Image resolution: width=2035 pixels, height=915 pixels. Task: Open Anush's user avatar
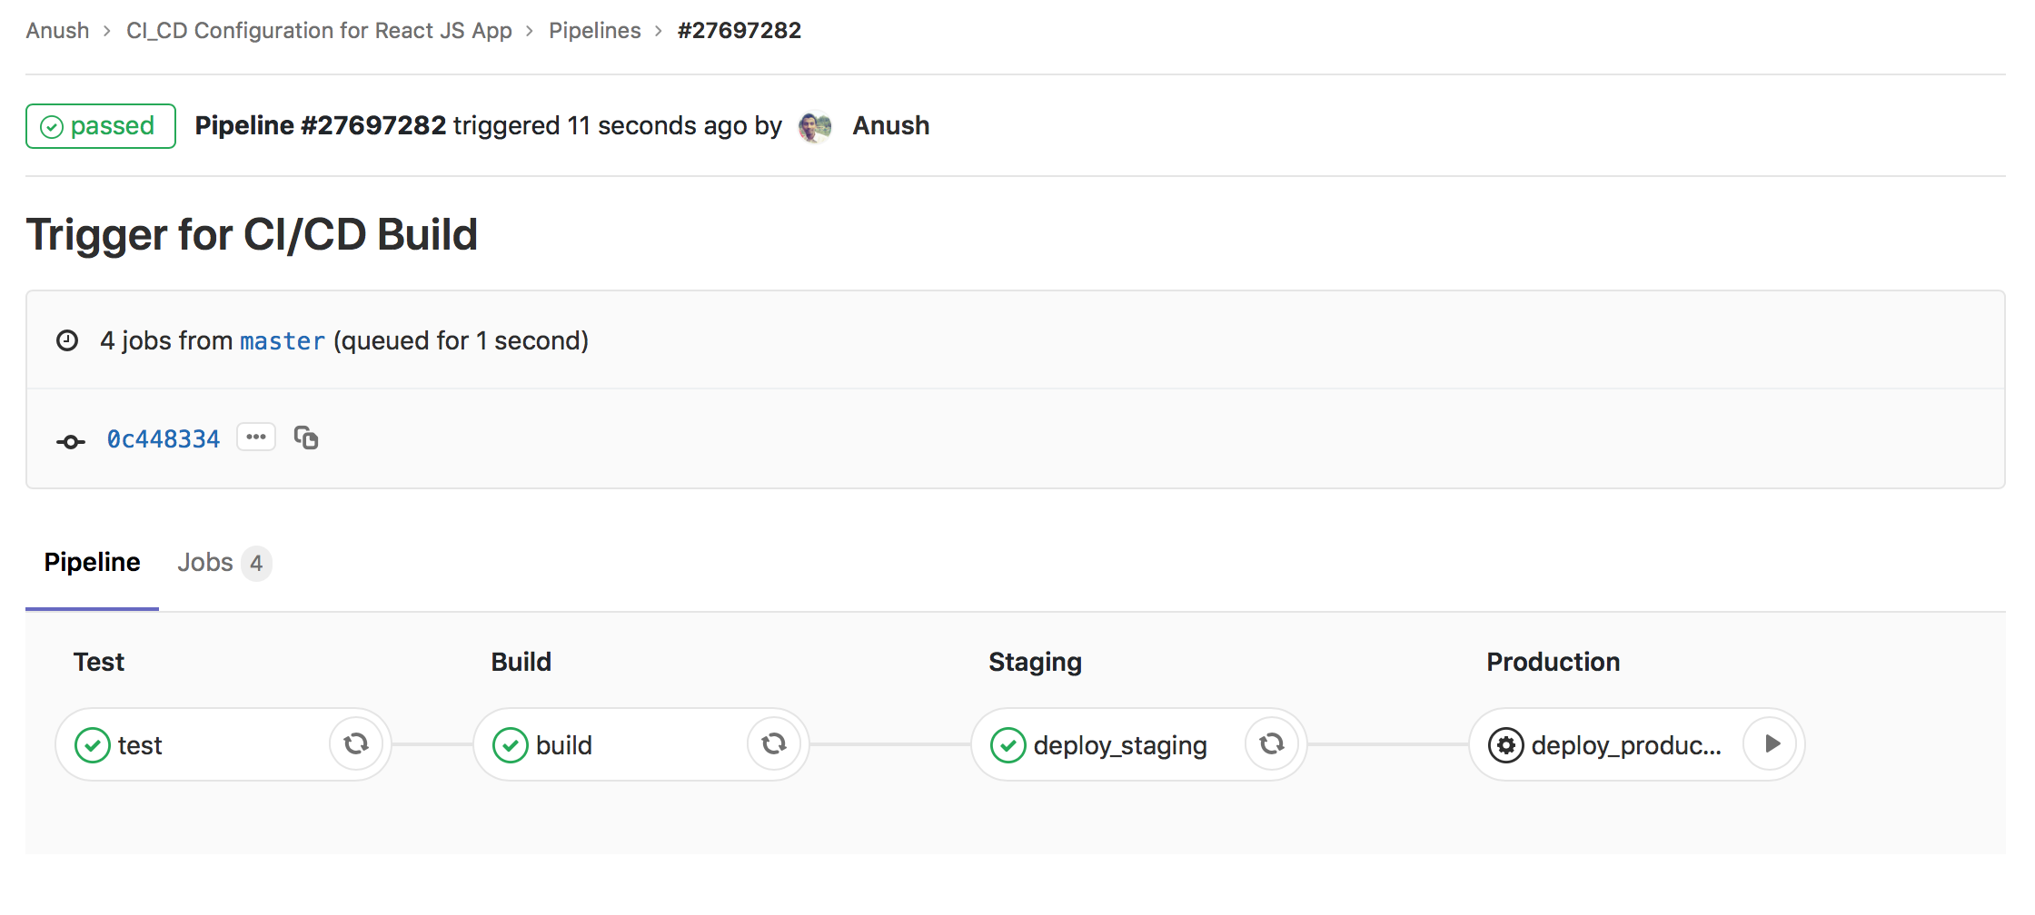[x=815, y=126]
